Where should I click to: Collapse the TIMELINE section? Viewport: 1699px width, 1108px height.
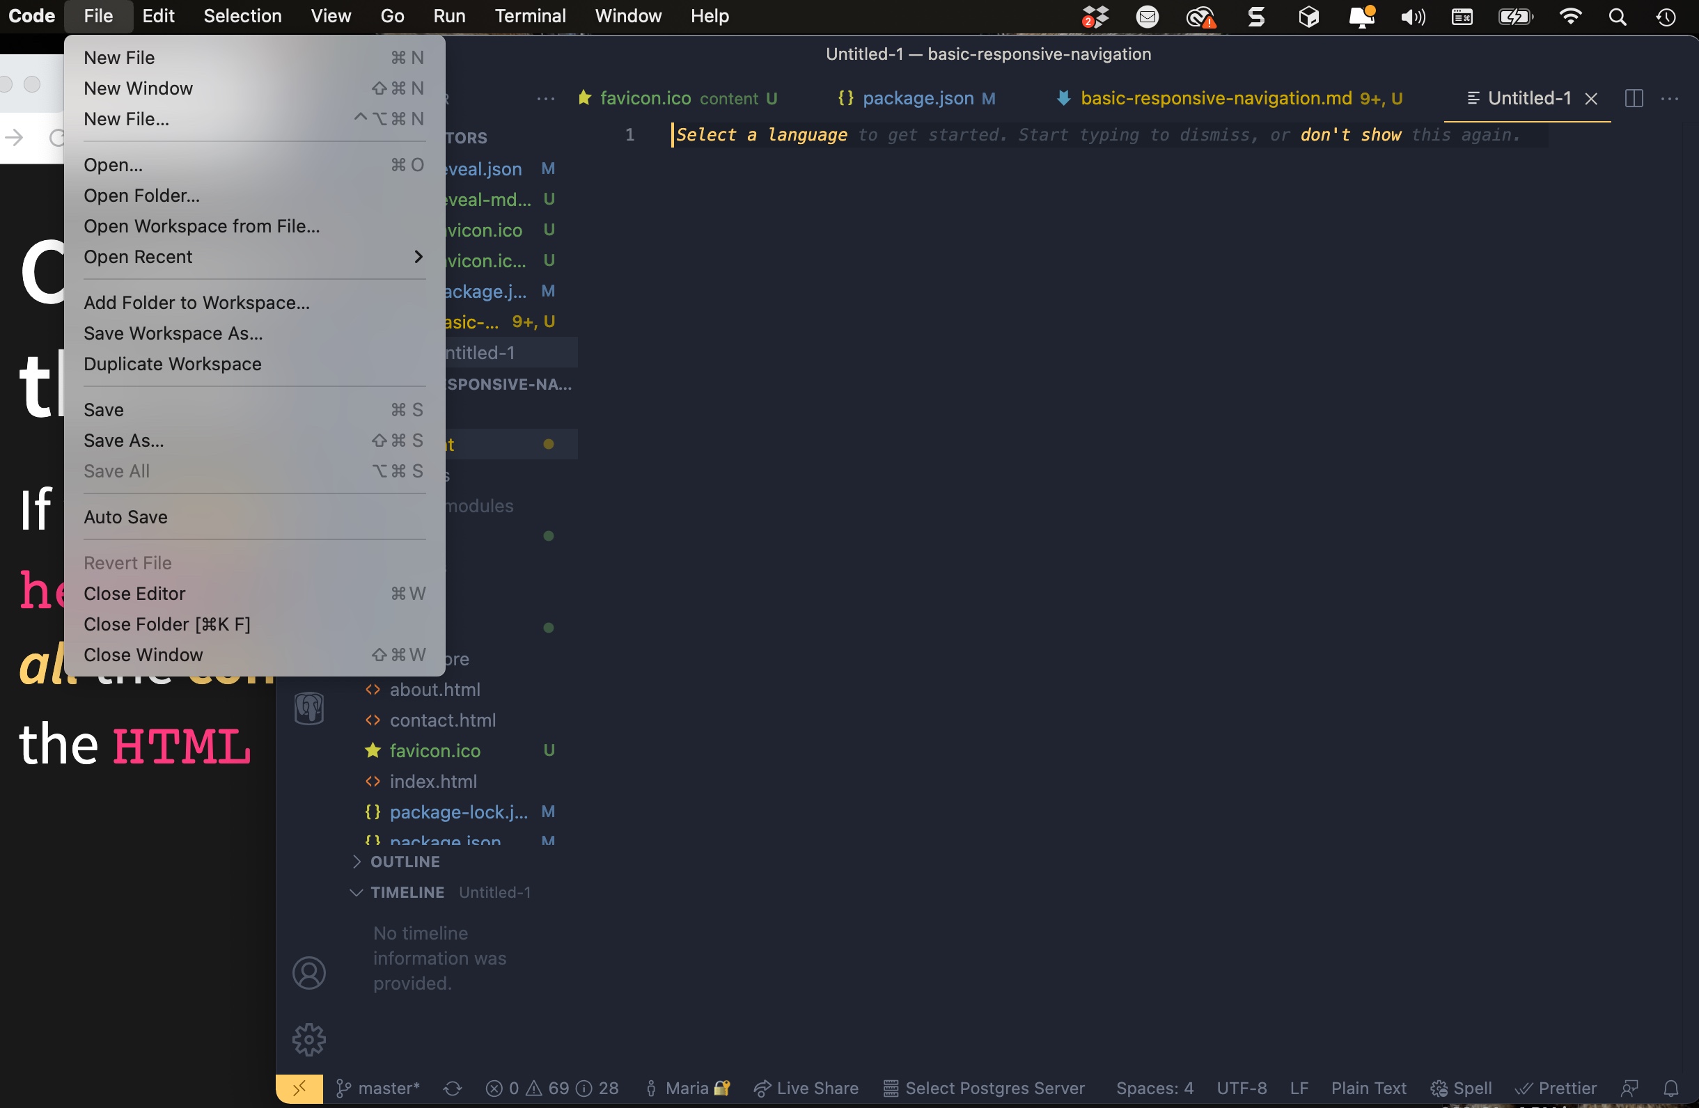pyautogui.click(x=407, y=892)
